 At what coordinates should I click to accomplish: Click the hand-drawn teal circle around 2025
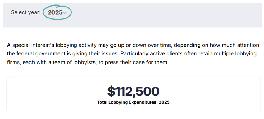tap(57, 12)
